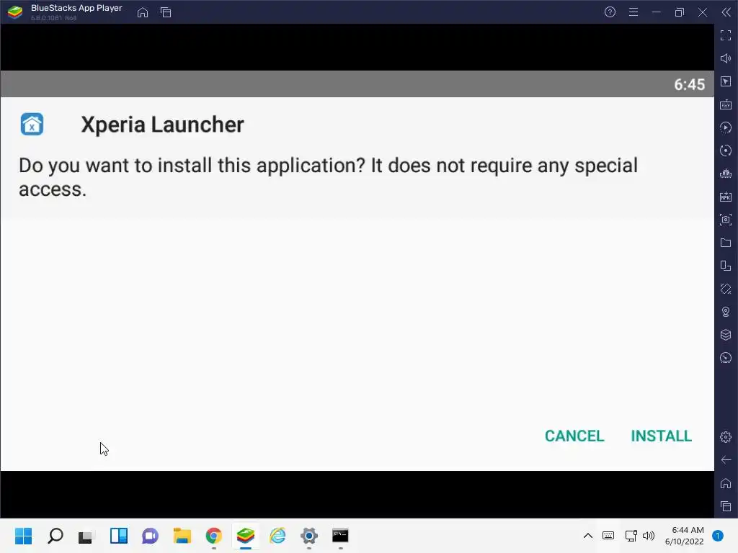Open Windows taskbar search
Viewport: 738px width, 553px height.
pyautogui.click(x=55, y=536)
